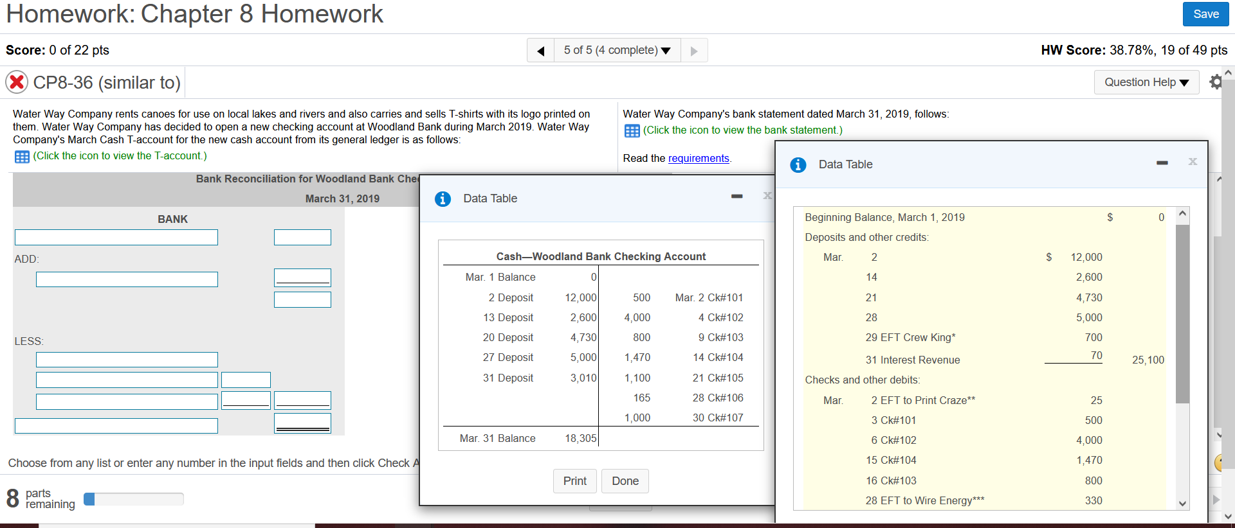Click '2 EFT to Print Craze**' row
Viewport: 1235px width, 528px height.
923,401
